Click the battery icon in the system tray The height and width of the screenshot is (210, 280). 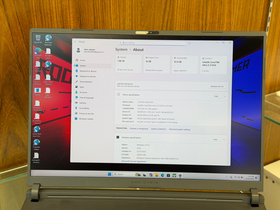pos(242,177)
